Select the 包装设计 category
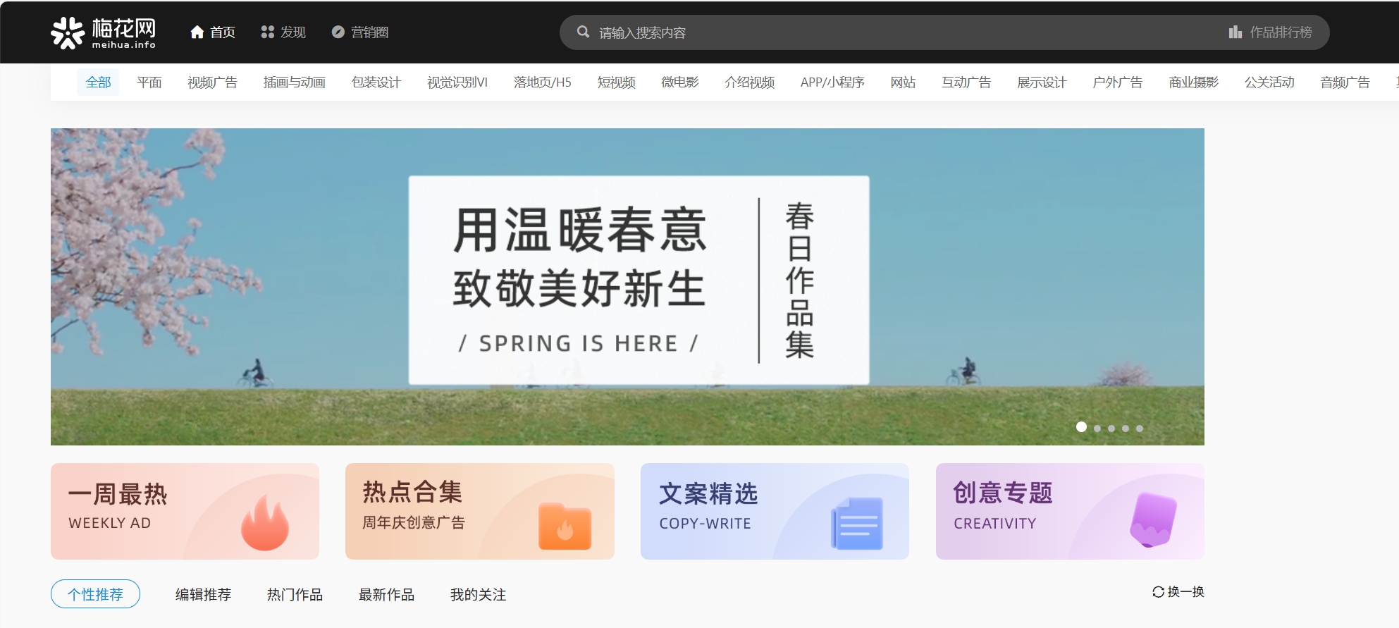Image resolution: width=1399 pixels, height=628 pixels. [376, 82]
